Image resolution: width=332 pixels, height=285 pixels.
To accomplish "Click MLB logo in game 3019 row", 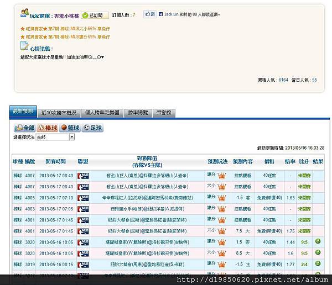I will (x=83, y=265).
